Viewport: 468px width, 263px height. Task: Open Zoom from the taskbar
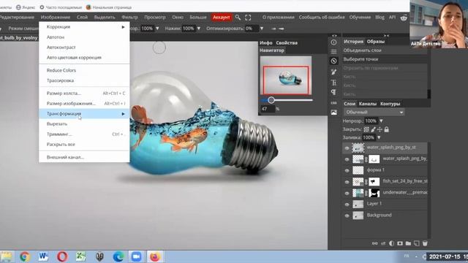137,256
